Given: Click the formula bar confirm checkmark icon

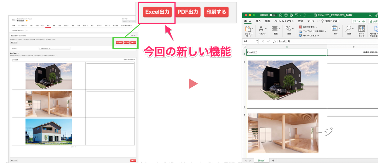Looking at the screenshot, I should 268,41.
